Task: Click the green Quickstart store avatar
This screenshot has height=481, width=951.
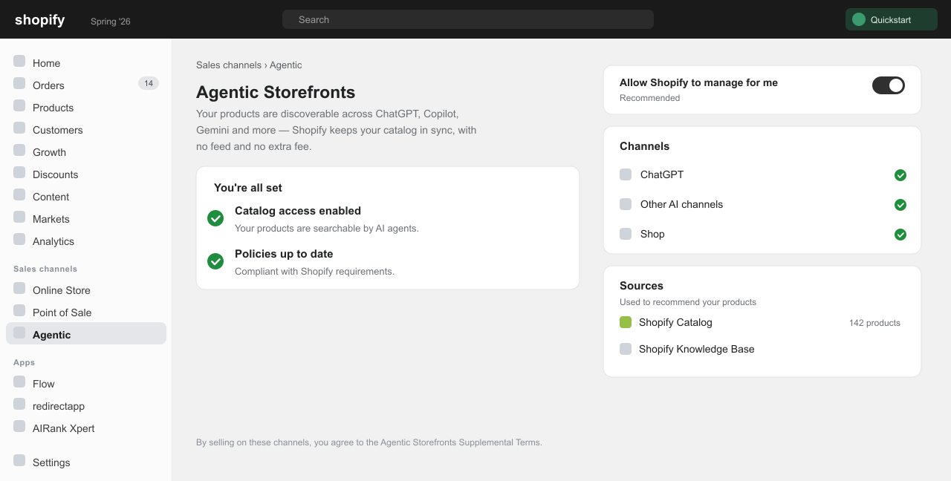Action: [859, 19]
